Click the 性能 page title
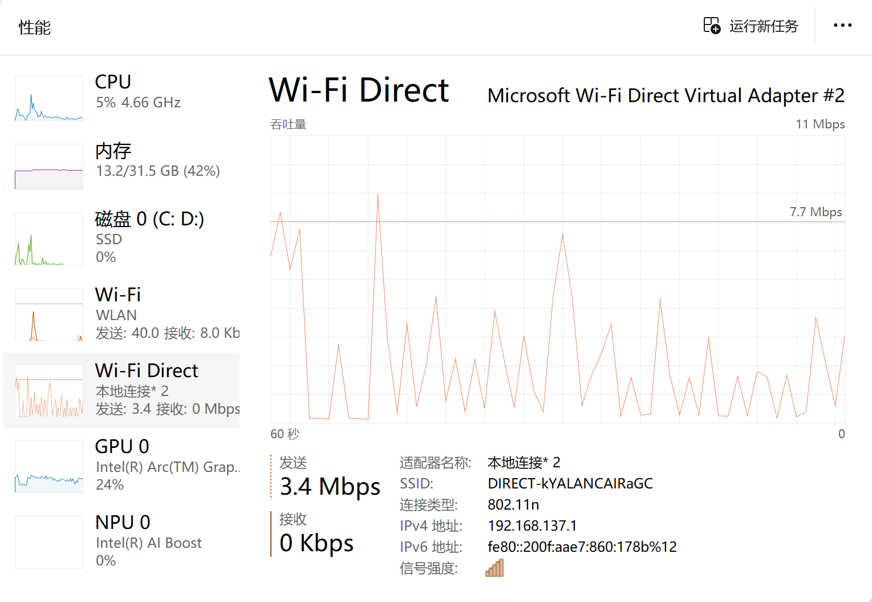The image size is (872, 602). pyautogui.click(x=35, y=27)
